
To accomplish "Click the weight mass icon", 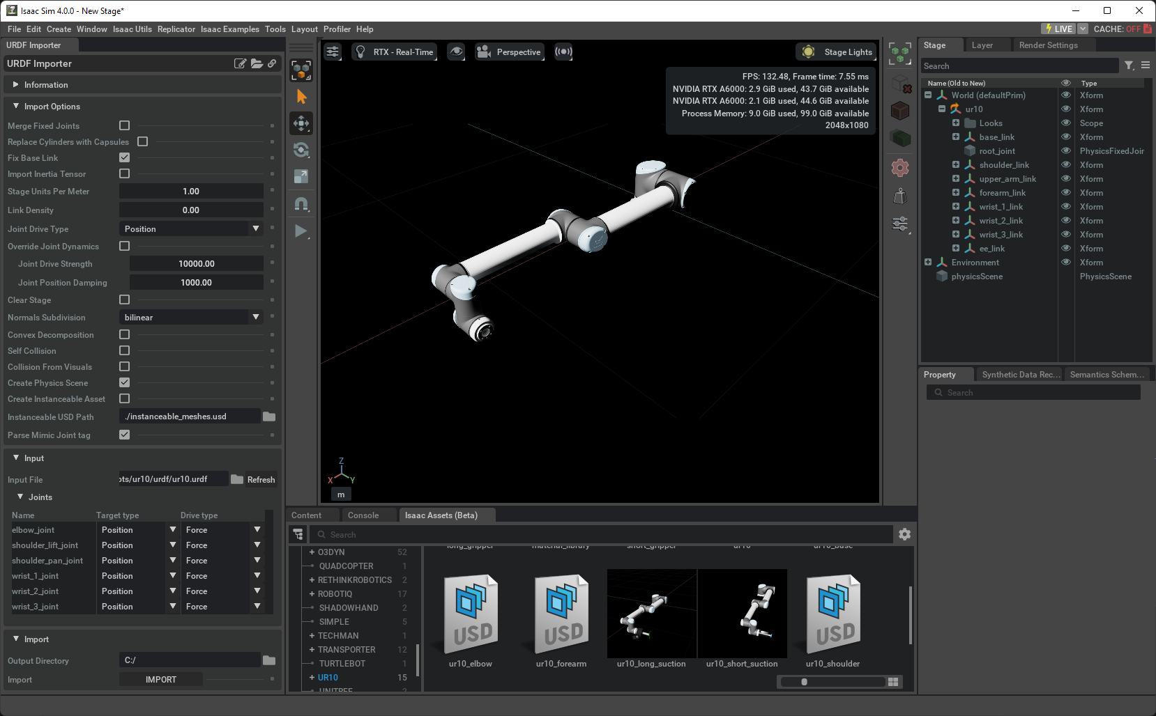I will (x=900, y=196).
